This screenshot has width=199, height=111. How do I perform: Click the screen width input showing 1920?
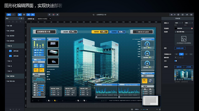(178, 23)
